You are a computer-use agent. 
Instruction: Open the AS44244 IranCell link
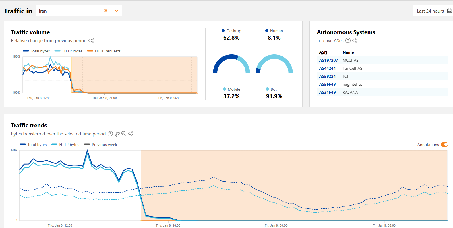point(327,68)
